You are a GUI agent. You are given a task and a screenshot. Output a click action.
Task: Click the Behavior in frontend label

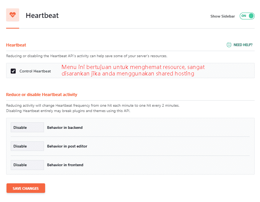pyautogui.click(x=65, y=165)
